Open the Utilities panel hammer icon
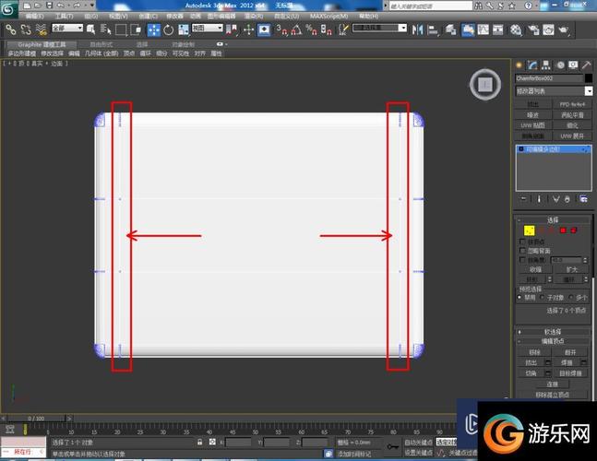Image resolution: width=597 pixels, height=461 pixels. click(x=586, y=65)
